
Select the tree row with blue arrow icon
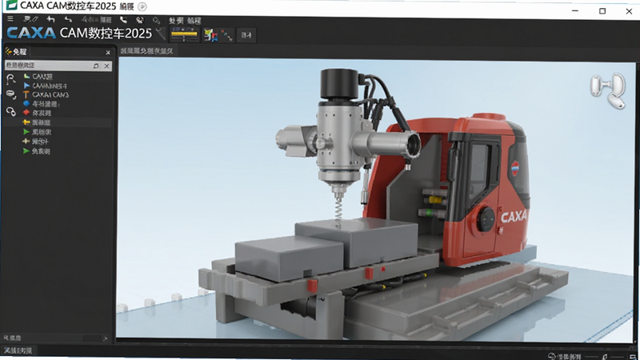[x=45, y=86]
